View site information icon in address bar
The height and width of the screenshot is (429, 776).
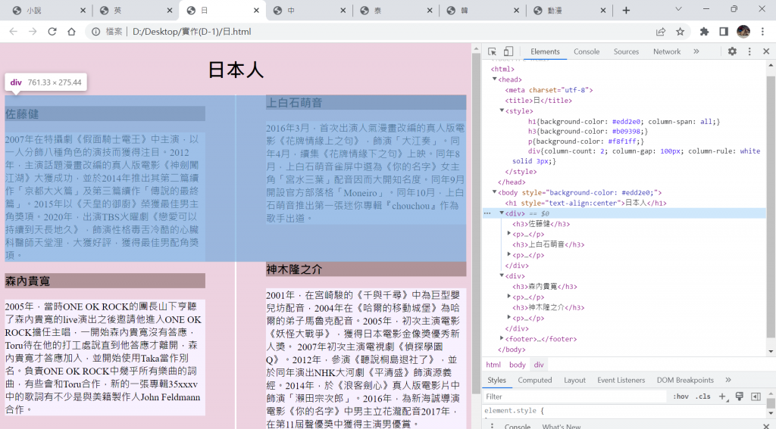coord(95,32)
